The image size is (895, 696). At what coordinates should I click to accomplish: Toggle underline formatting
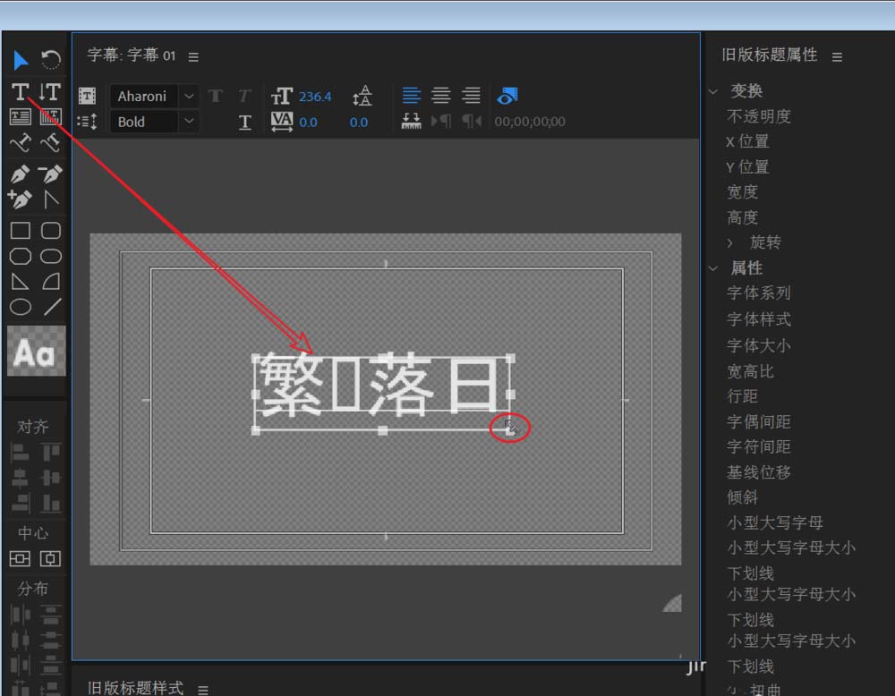[x=245, y=123]
